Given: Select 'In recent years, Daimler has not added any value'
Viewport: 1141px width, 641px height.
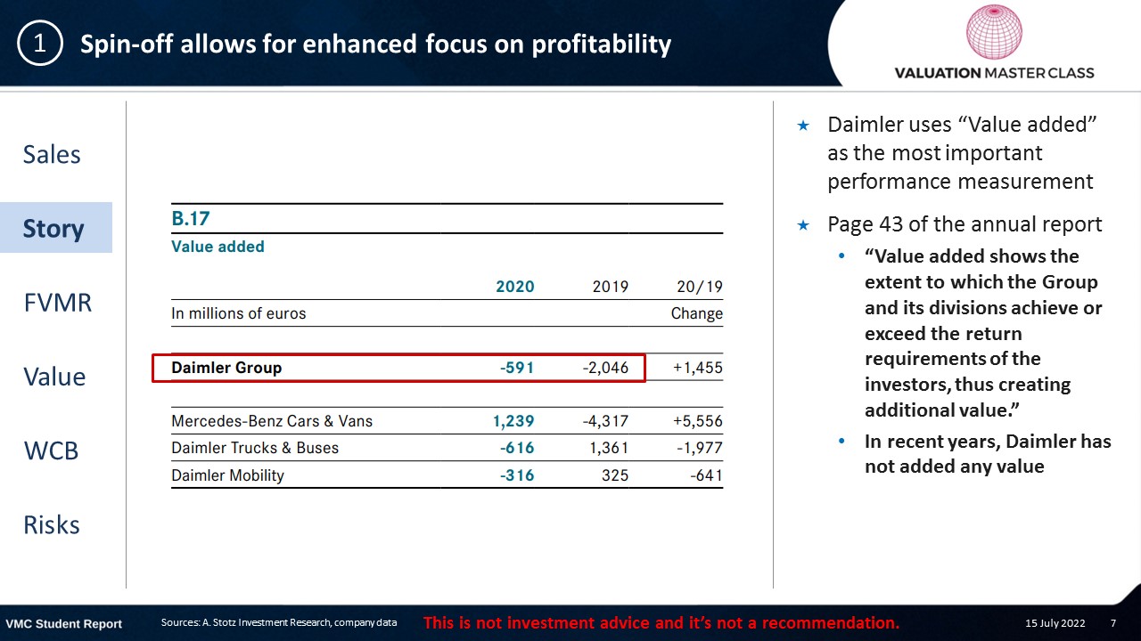Looking at the screenshot, I should [x=988, y=453].
